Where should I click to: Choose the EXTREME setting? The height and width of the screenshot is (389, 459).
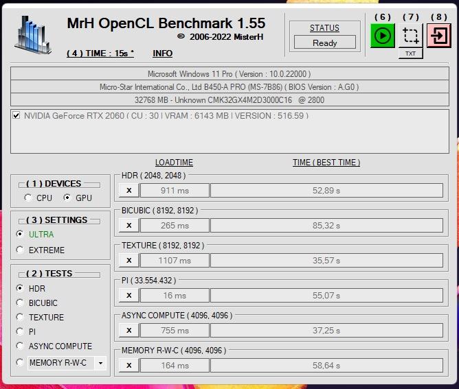20,250
